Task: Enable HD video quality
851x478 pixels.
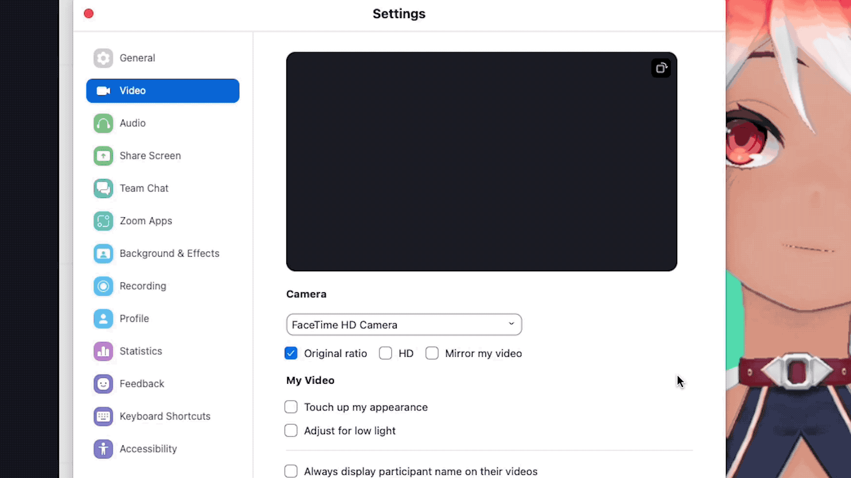Action: coord(385,353)
